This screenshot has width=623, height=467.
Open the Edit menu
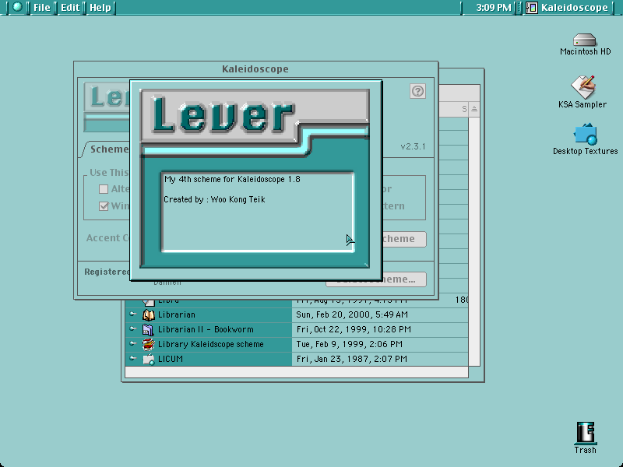pyautogui.click(x=70, y=8)
